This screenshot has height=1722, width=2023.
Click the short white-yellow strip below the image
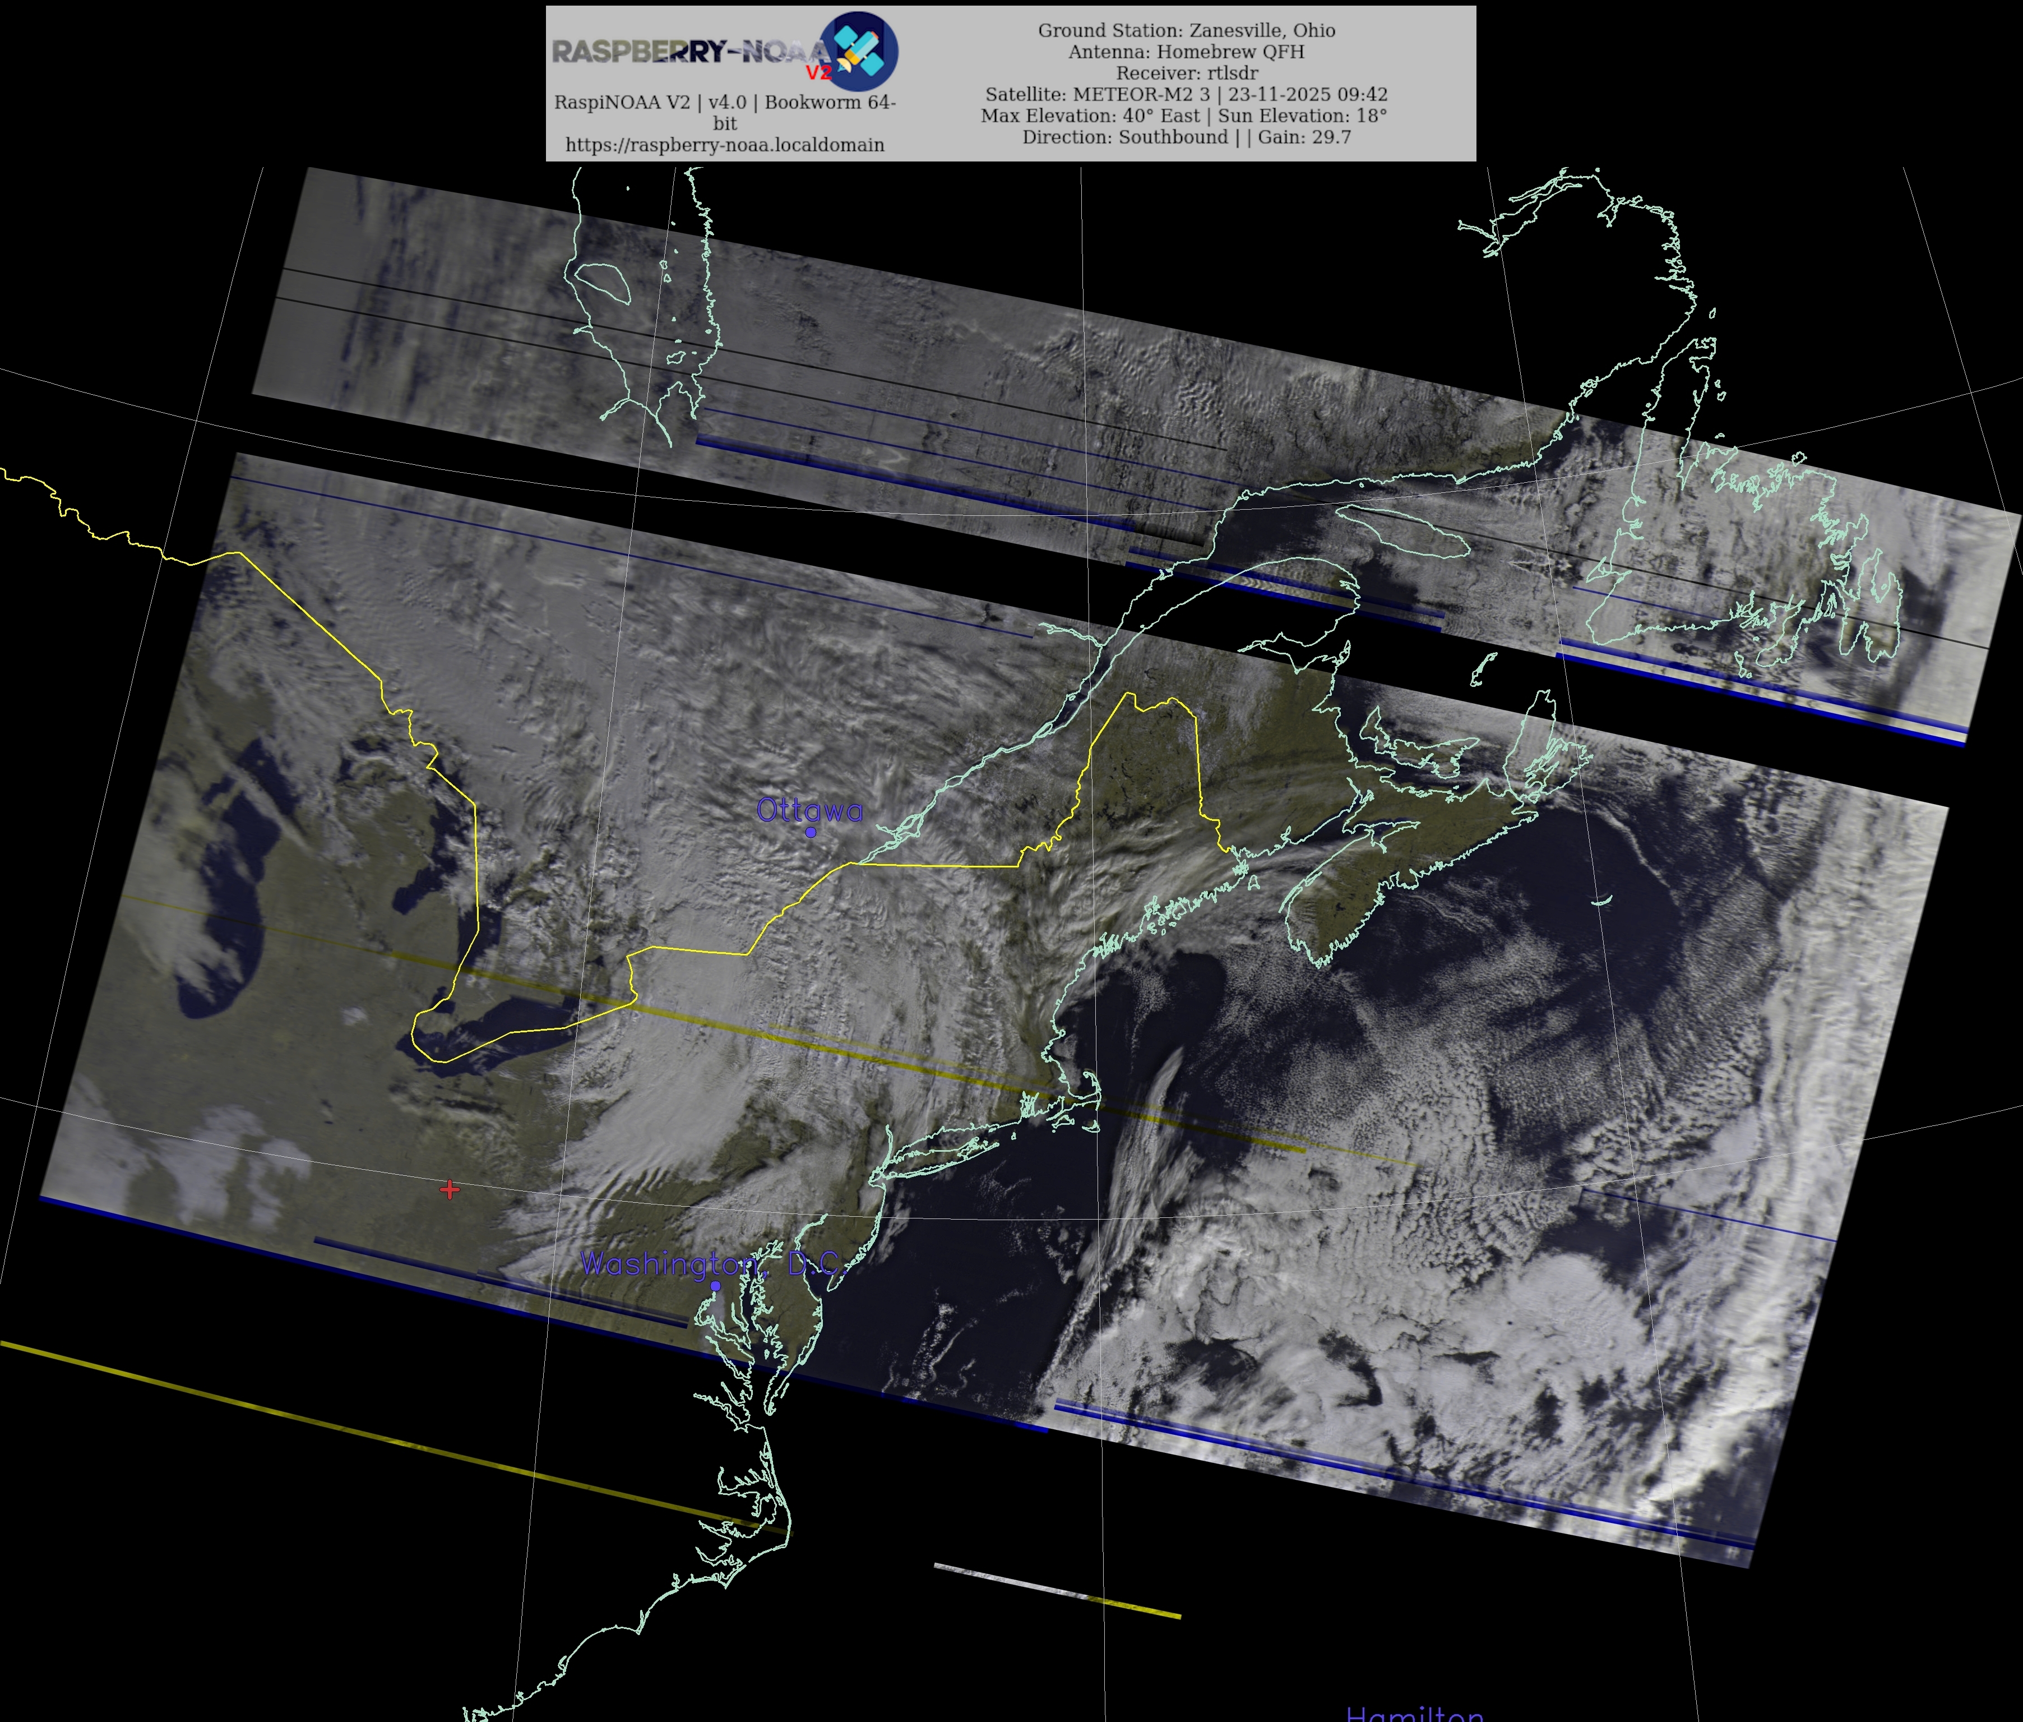[x=1057, y=1590]
